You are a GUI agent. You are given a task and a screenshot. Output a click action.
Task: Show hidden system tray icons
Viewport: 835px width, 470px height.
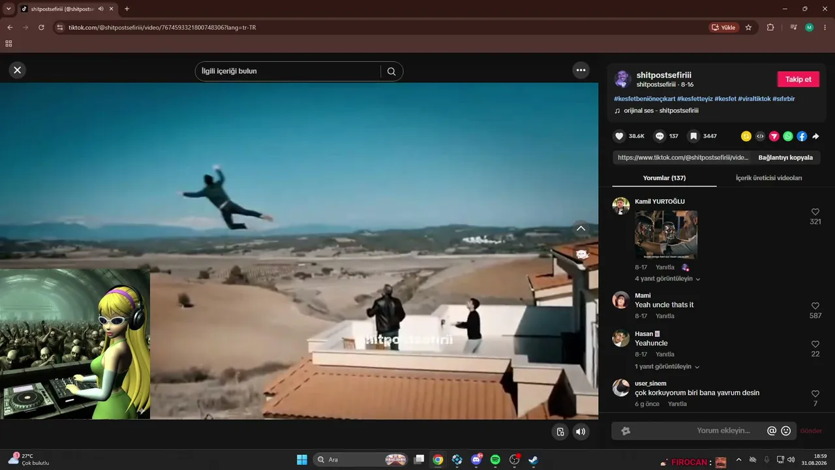pyautogui.click(x=738, y=460)
